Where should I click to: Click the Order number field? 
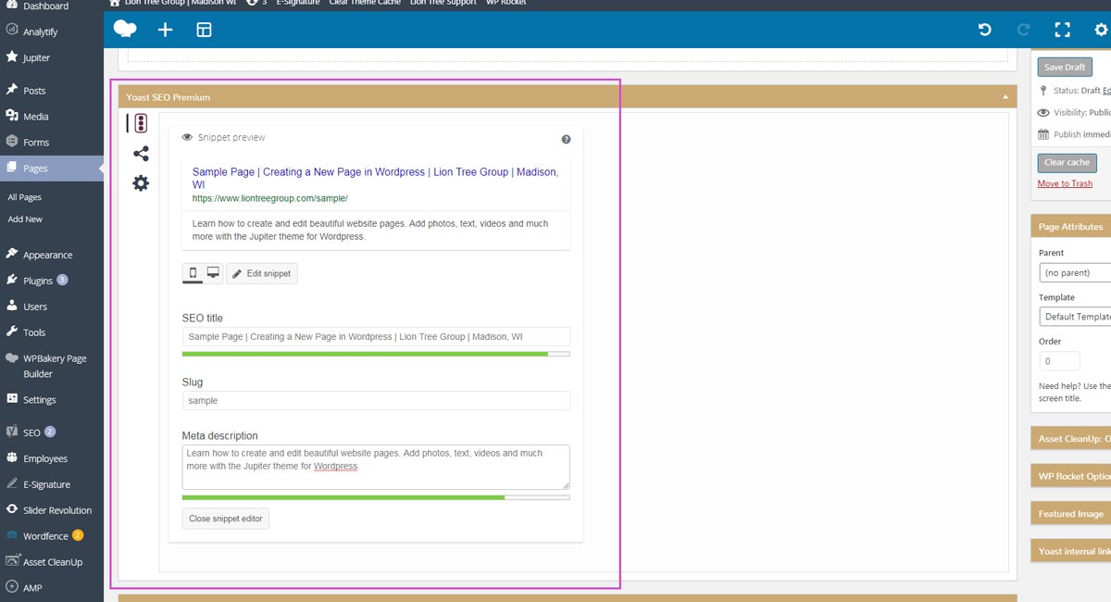click(x=1059, y=361)
